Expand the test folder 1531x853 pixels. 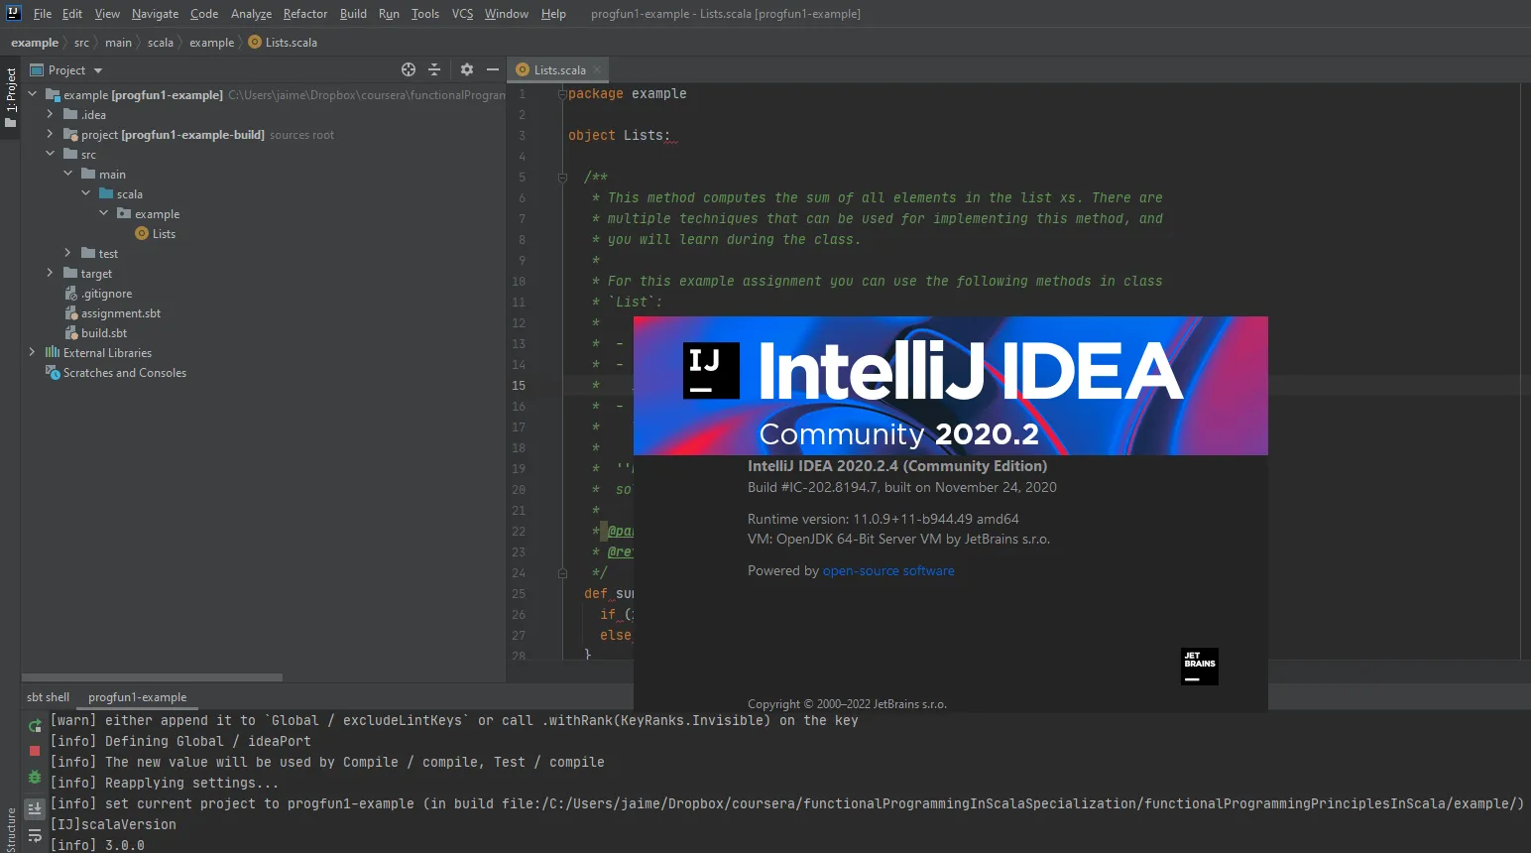[x=68, y=254]
